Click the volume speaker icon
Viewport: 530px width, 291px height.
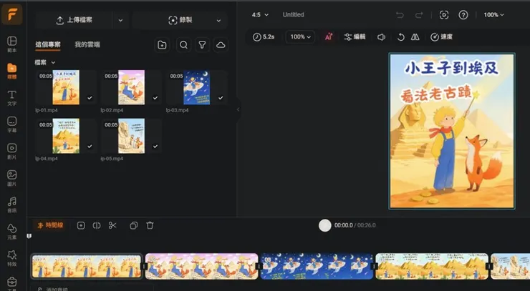point(381,37)
